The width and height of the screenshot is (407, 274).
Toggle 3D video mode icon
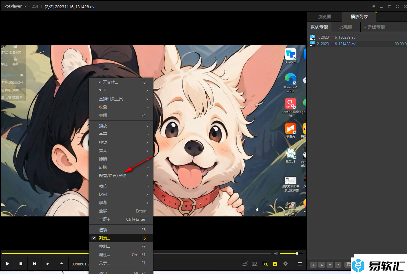tap(254, 264)
